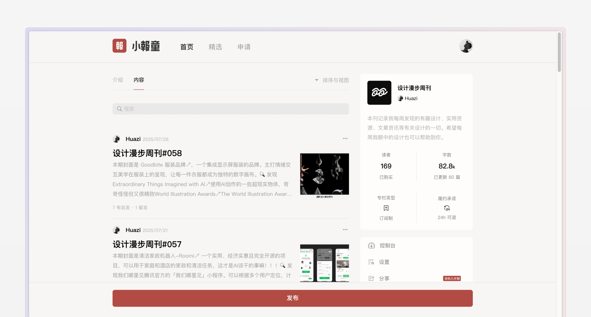The height and width of the screenshot is (317, 591).
Task: Click the #058 cover thumbnail image
Action: 324,176
